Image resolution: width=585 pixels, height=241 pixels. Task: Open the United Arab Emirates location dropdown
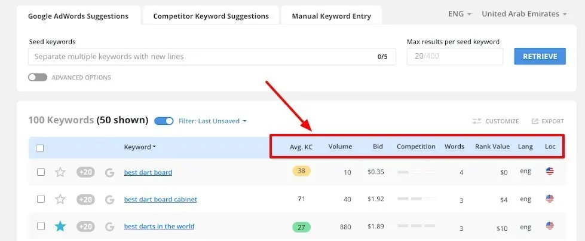click(x=524, y=14)
